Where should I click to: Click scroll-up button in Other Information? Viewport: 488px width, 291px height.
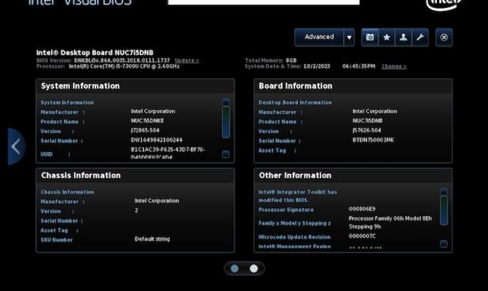tap(444, 191)
